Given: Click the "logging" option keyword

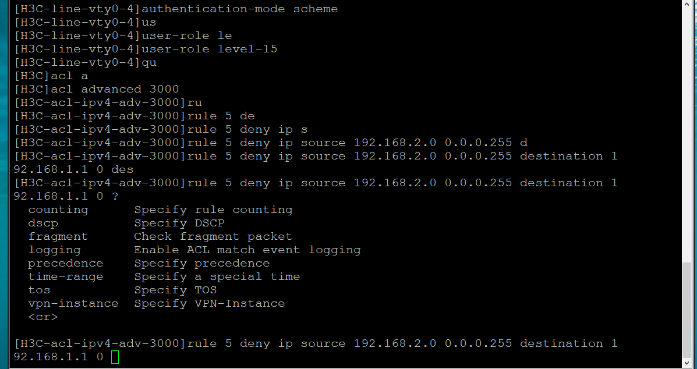Looking at the screenshot, I should point(54,250).
